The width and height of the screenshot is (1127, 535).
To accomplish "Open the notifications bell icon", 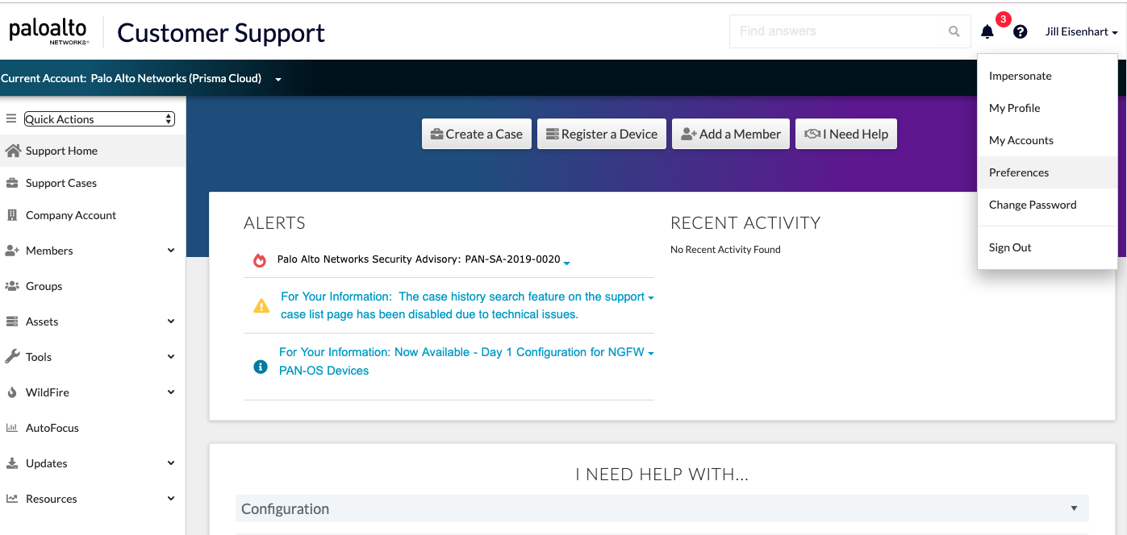I will coord(987,31).
